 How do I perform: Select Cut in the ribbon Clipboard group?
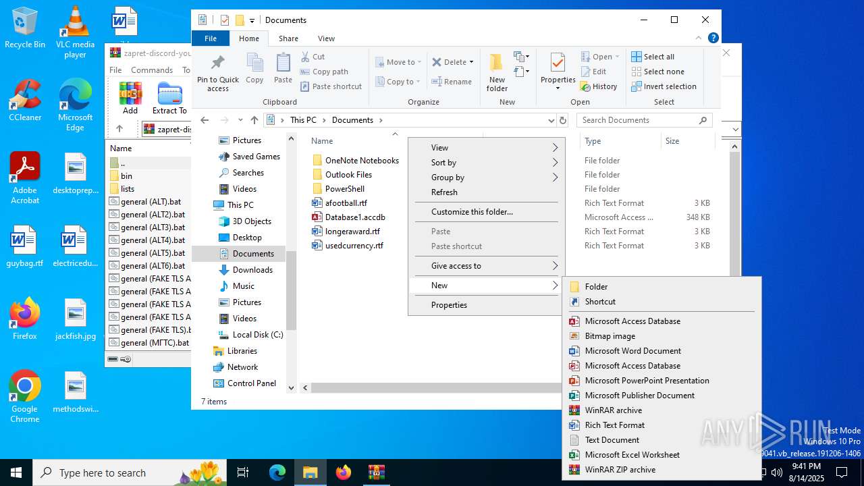(x=313, y=57)
